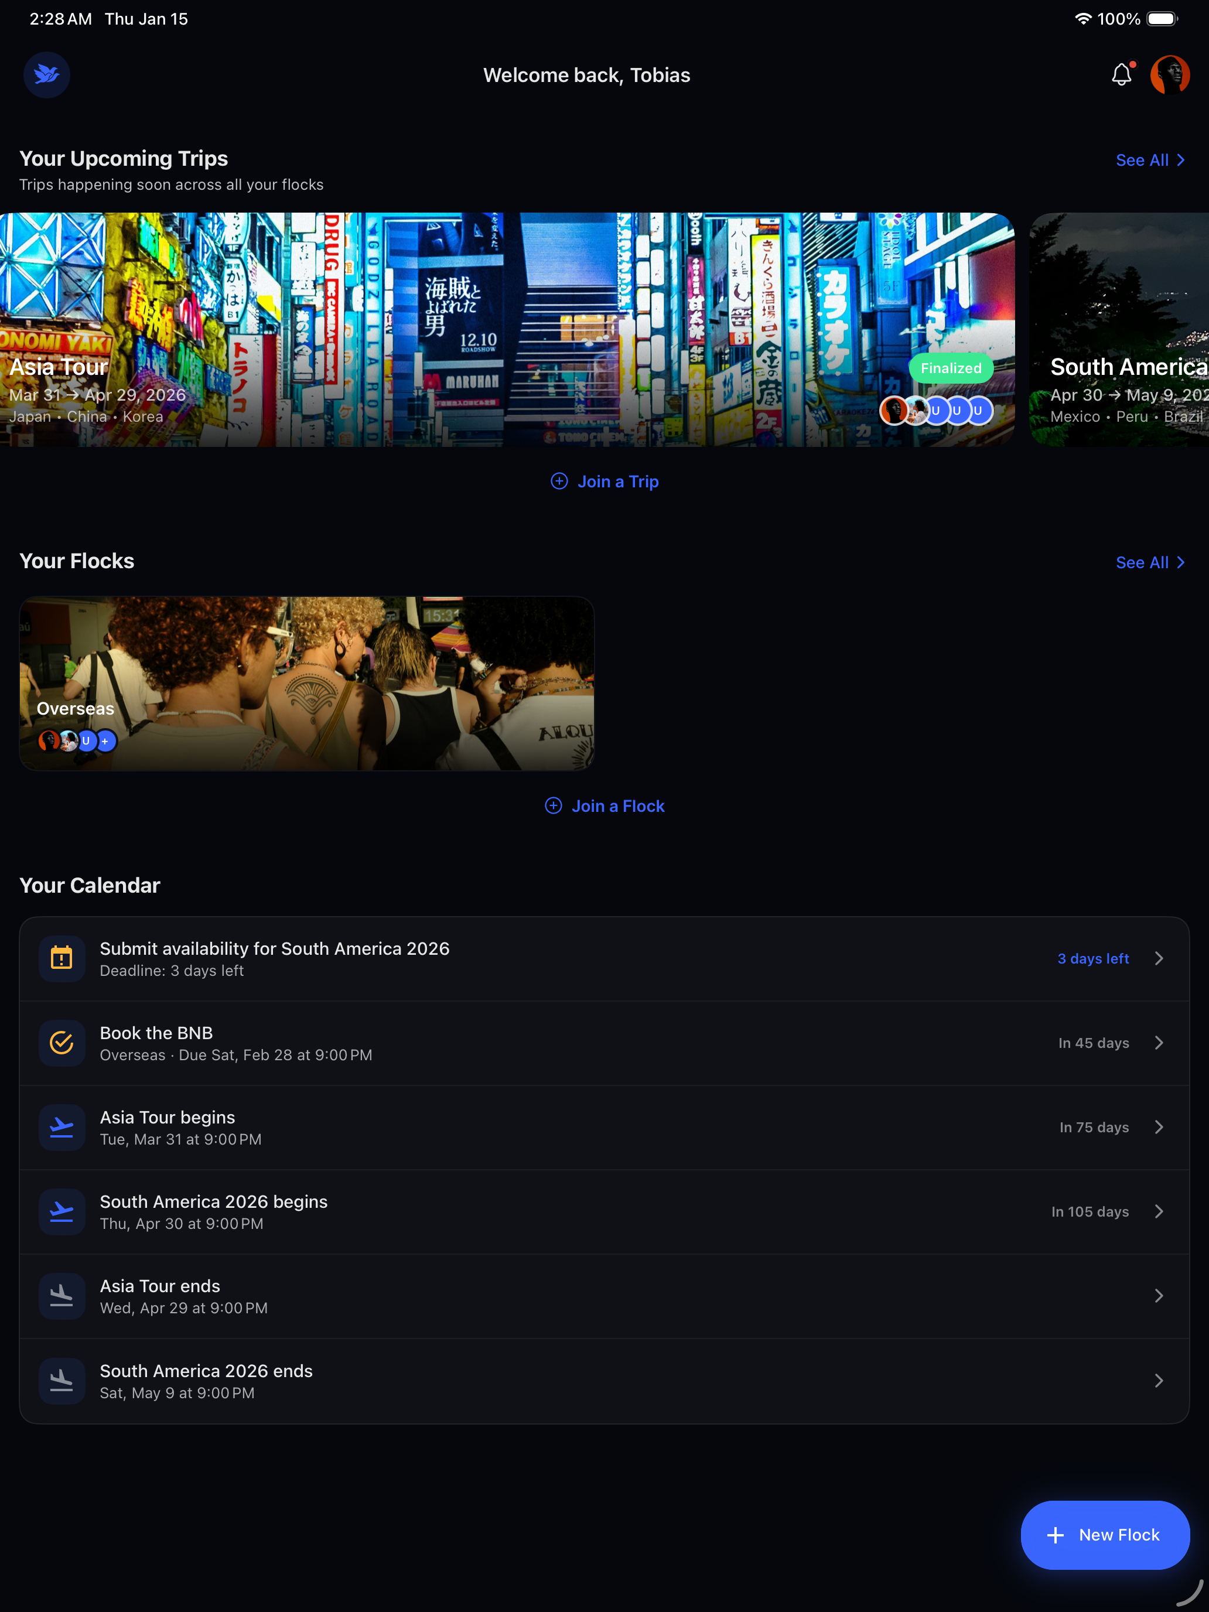Open South America 2026 ends event

(604, 1381)
